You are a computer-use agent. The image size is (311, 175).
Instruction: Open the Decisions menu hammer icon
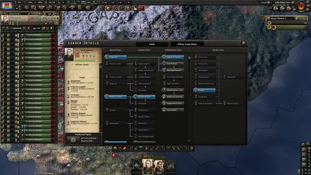[x=19, y=8]
